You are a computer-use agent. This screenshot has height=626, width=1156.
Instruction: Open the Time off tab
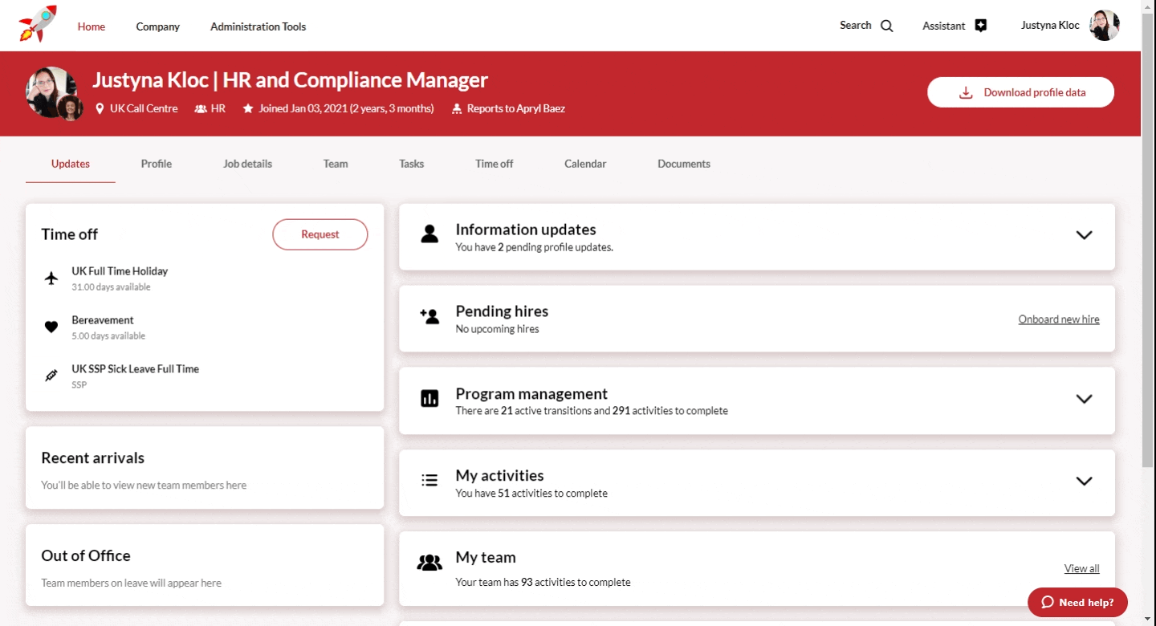coord(494,164)
